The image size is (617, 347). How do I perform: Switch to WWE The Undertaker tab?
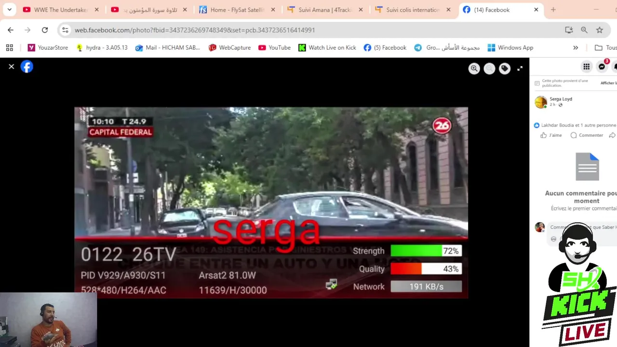tap(61, 10)
